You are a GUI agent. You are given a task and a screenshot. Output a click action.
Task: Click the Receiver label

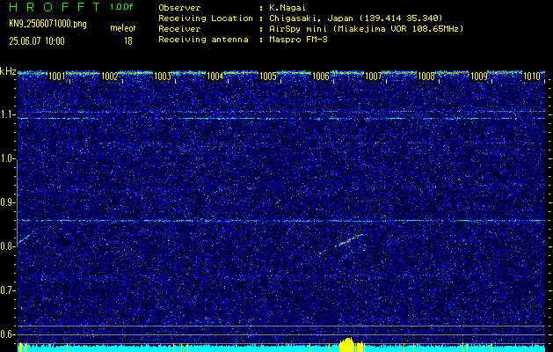179,28
